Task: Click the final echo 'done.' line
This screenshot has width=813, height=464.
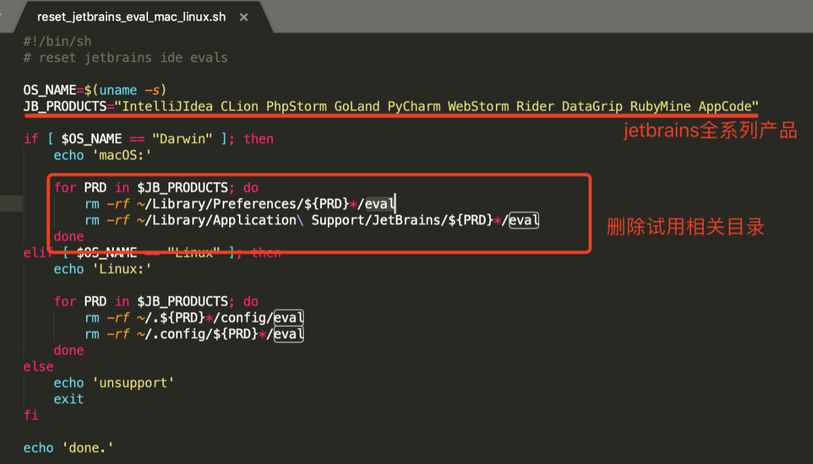Action: click(x=69, y=448)
